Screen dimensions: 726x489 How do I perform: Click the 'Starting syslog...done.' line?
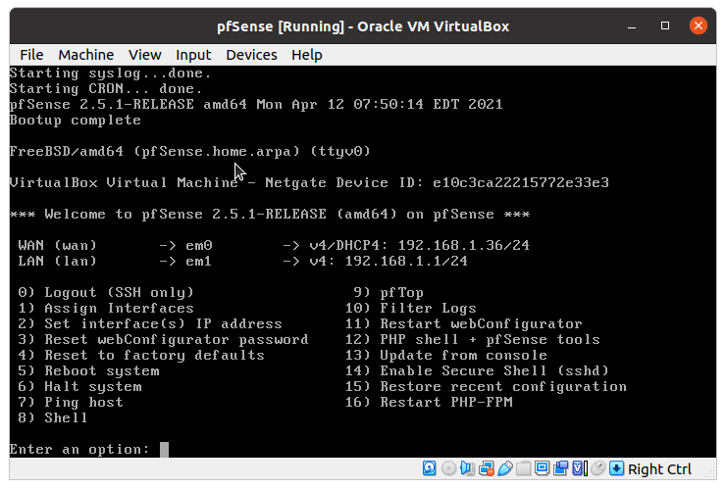[x=110, y=73]
